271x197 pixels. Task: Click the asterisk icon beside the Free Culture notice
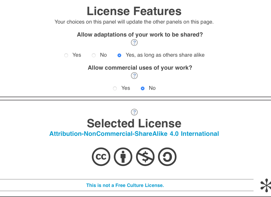[x=266, y=185]
